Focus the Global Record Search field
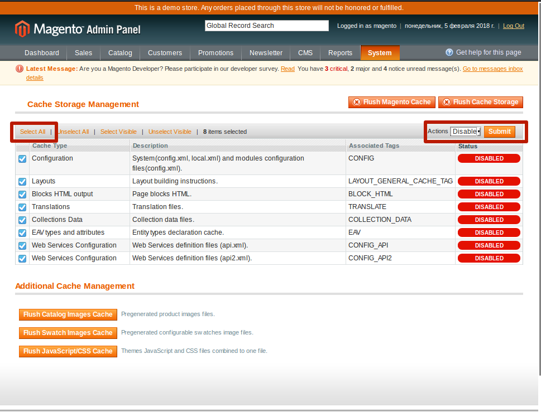The width and height of the screenshot is (541, 412). point(267,26)
